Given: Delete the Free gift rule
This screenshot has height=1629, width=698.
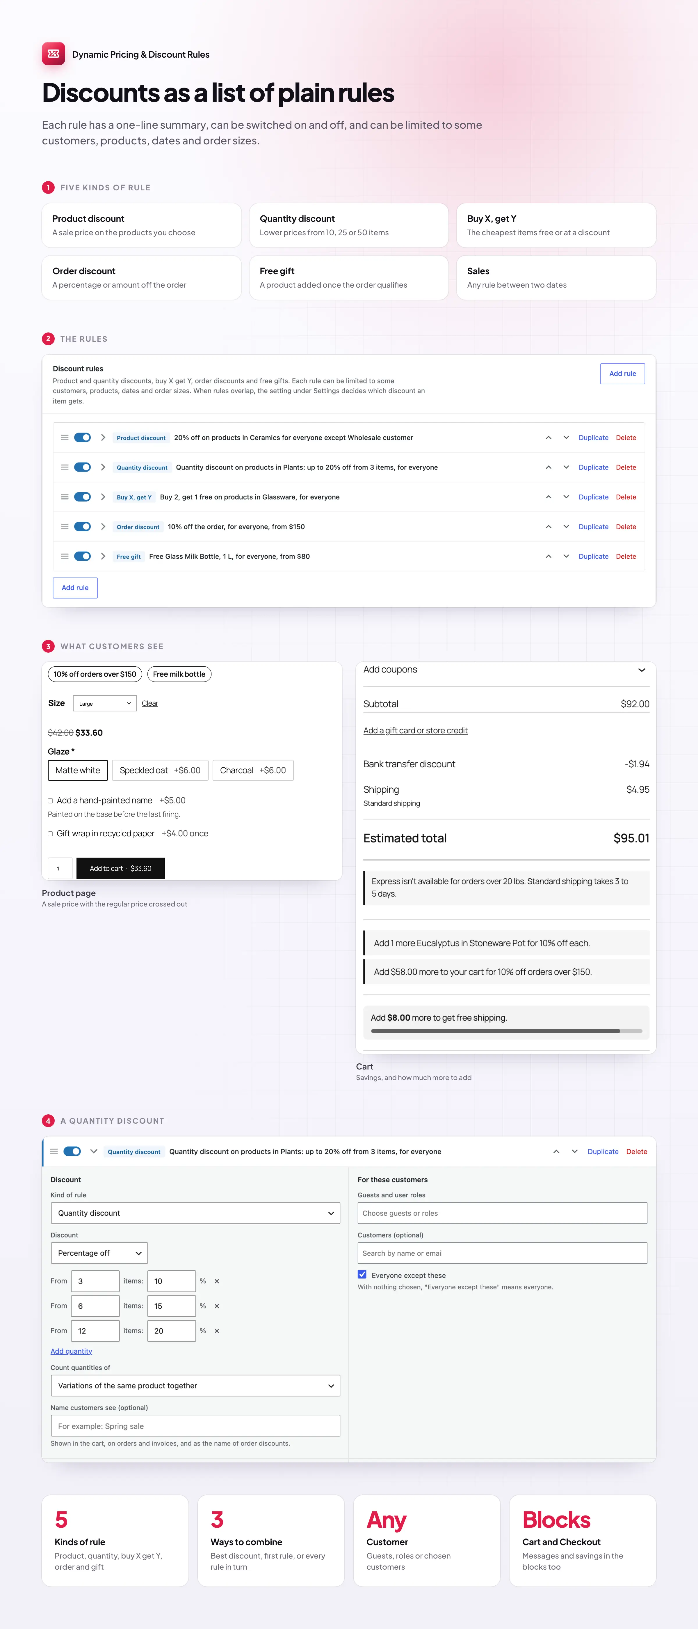Looking at the screenshot, I should pyautogui.click(x=626, y=557).
